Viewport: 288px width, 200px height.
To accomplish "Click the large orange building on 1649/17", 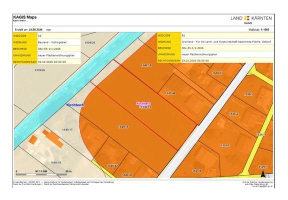I will (x=53, y=138).
